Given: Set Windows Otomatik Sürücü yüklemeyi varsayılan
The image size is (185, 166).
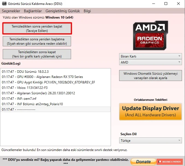Looking at the screenshot, I should pyautogui.click(x=151, y=76).
